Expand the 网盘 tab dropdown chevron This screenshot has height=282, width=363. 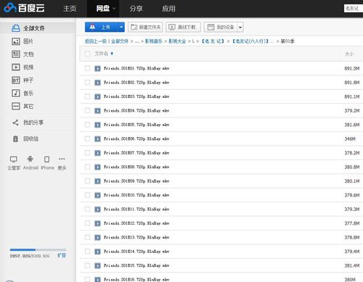coord(114,9)
